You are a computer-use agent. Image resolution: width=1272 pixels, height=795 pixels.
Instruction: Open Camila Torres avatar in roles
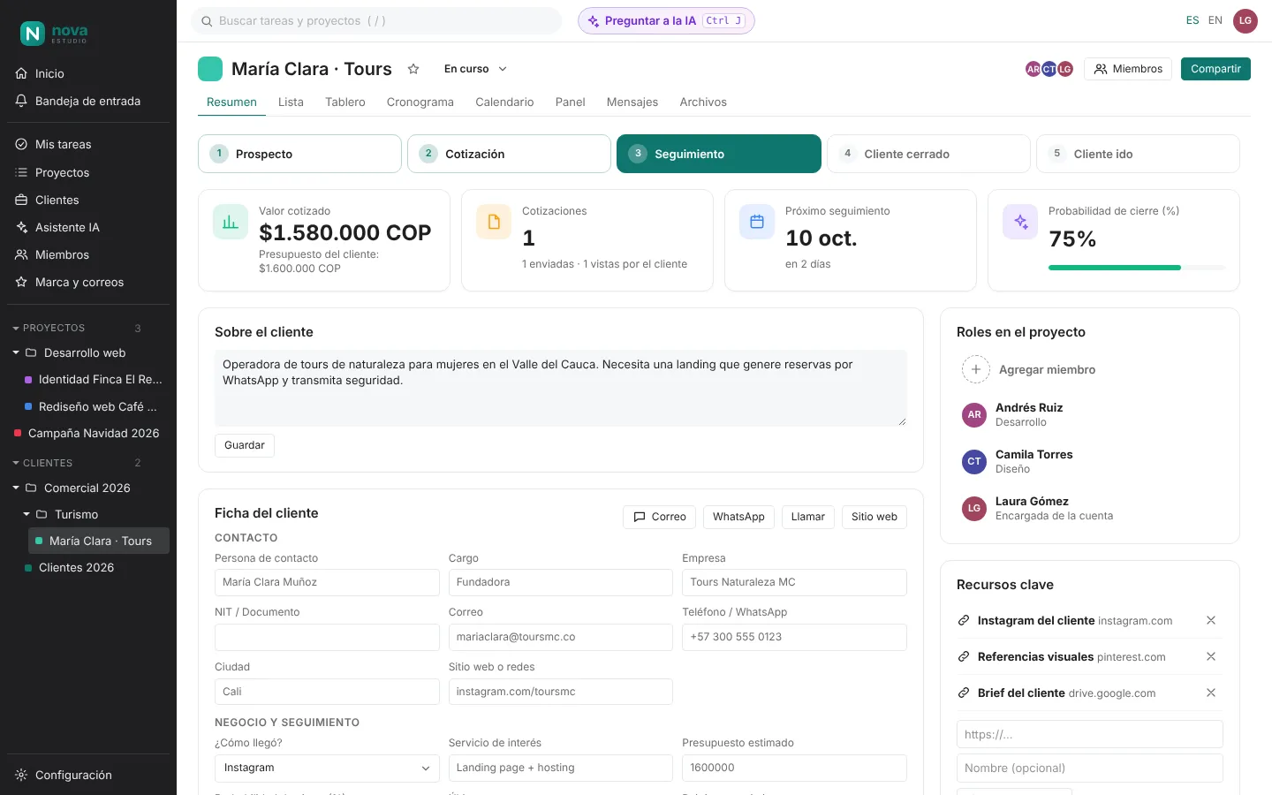click(x=974, y=461)
